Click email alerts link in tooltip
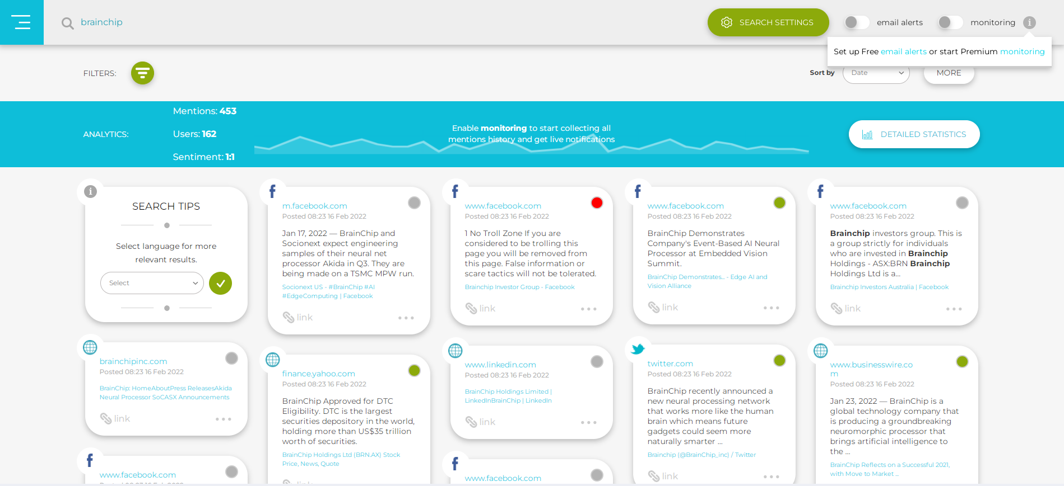The height and width of the screenshot is (486, 1064). [x=904, y=51]
